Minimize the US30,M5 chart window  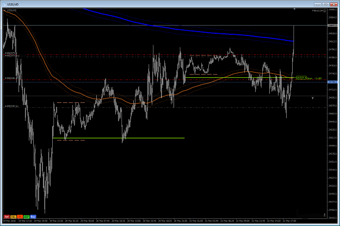(x=318, y=4)
